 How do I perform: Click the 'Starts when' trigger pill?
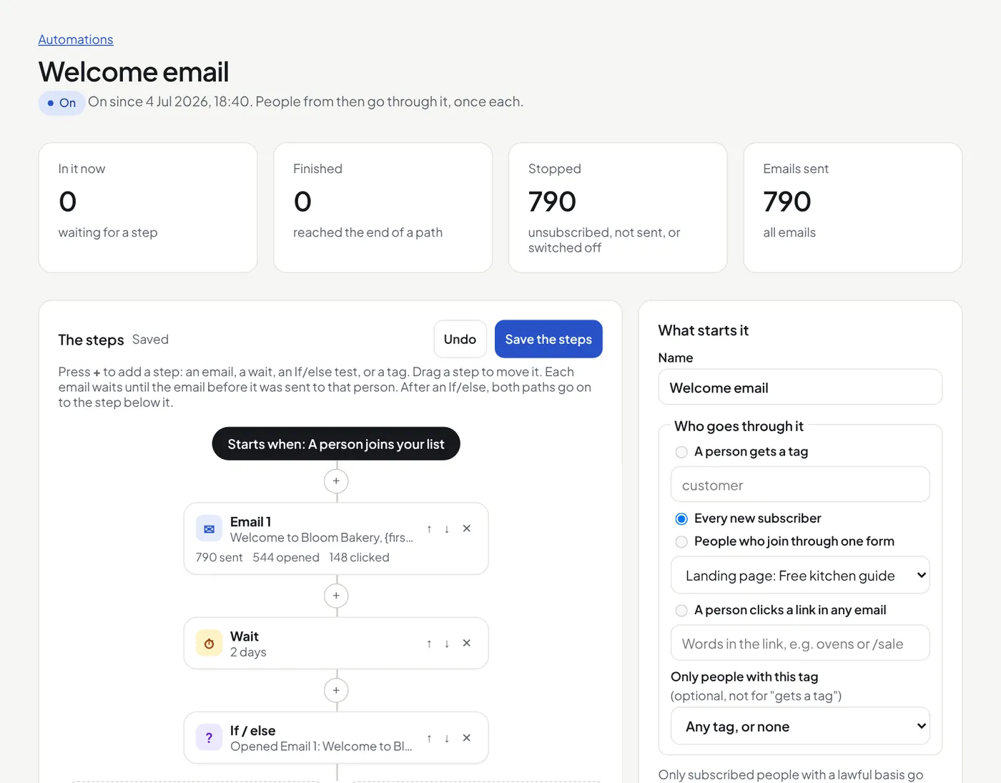tap(336, 444)
